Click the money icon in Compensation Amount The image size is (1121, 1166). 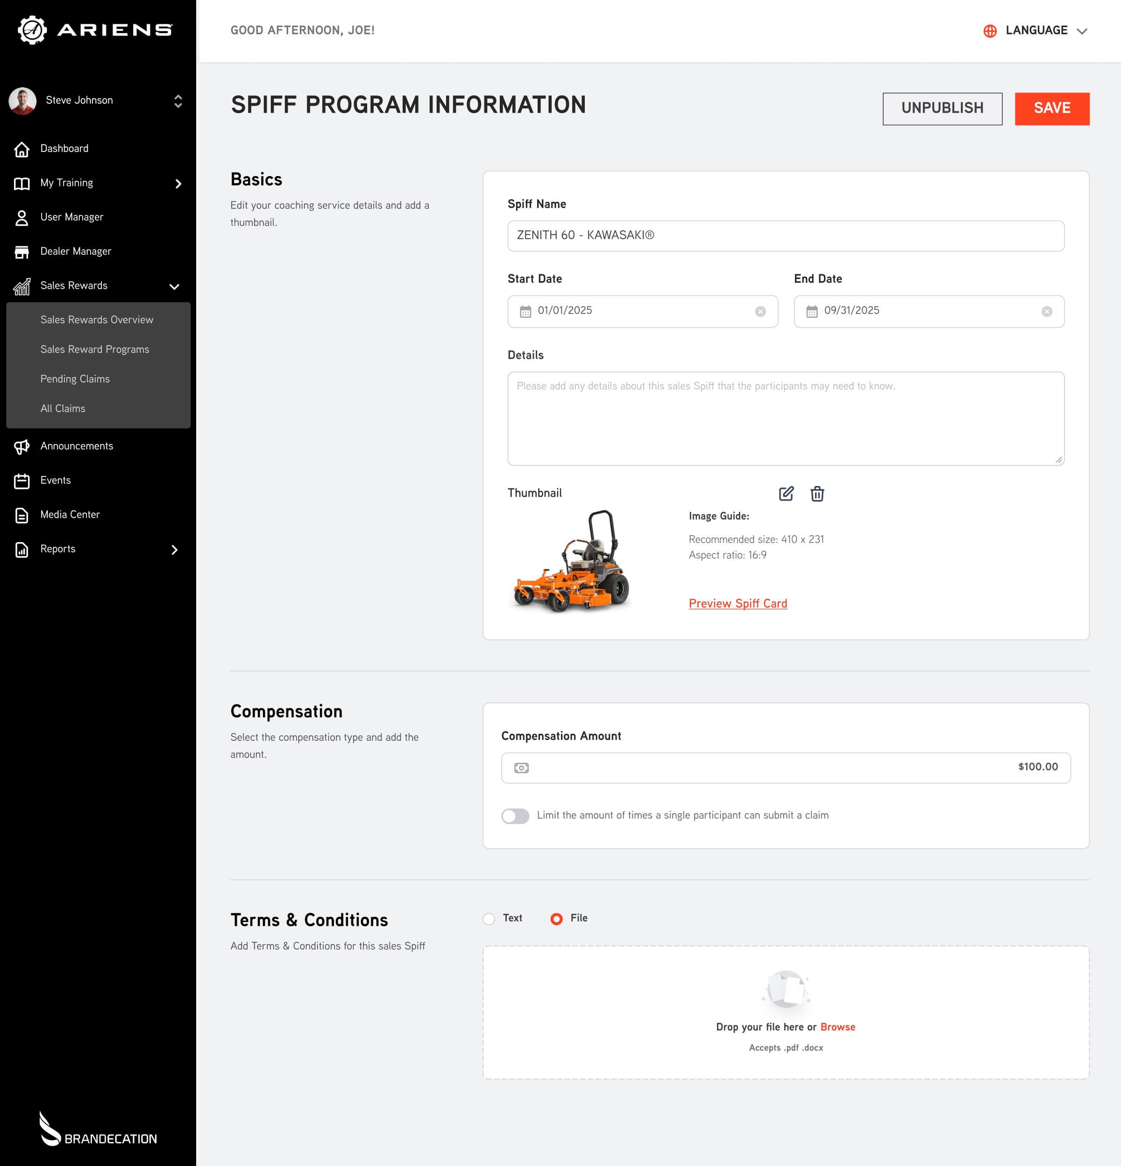click(x=522, y=768)
